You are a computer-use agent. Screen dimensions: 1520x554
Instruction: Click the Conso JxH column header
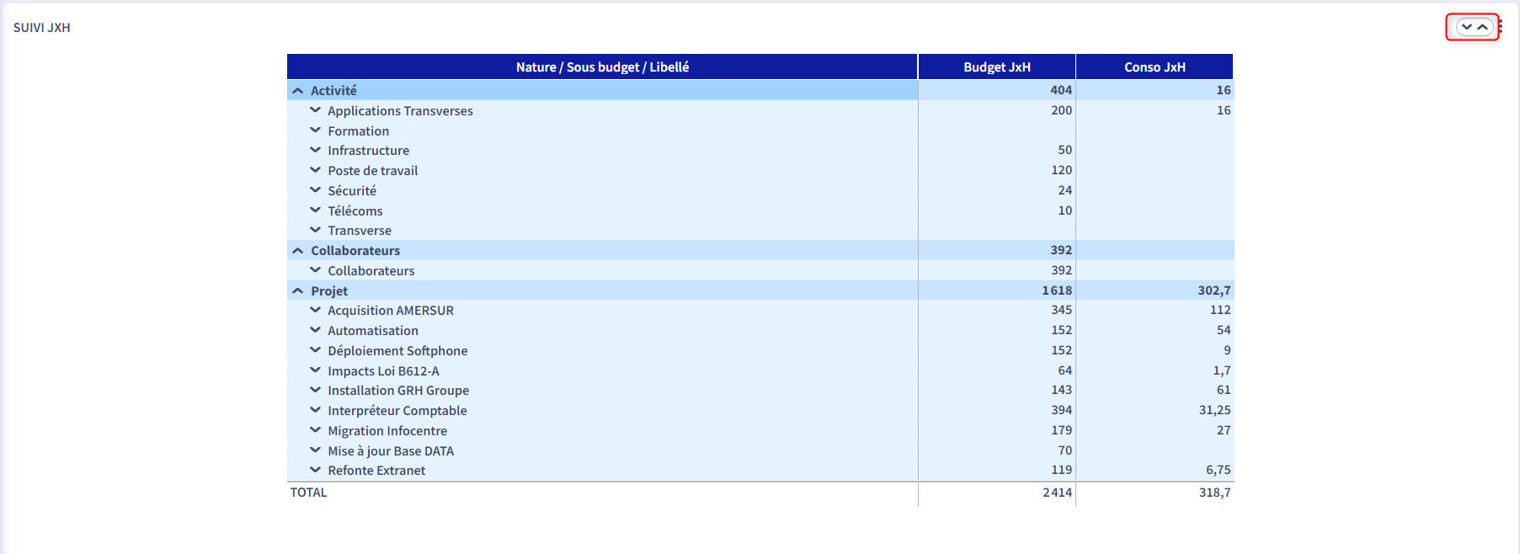click(1155, 67)
